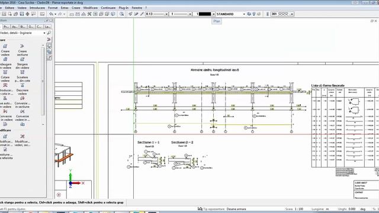The height and width of the screenshot is (213, 379).
Task: Select the Modificare format tool in Modificare group
Action: coord(5,140)
